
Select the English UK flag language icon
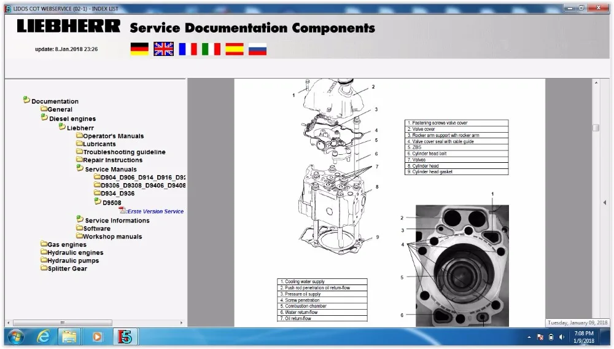[163, 49]
